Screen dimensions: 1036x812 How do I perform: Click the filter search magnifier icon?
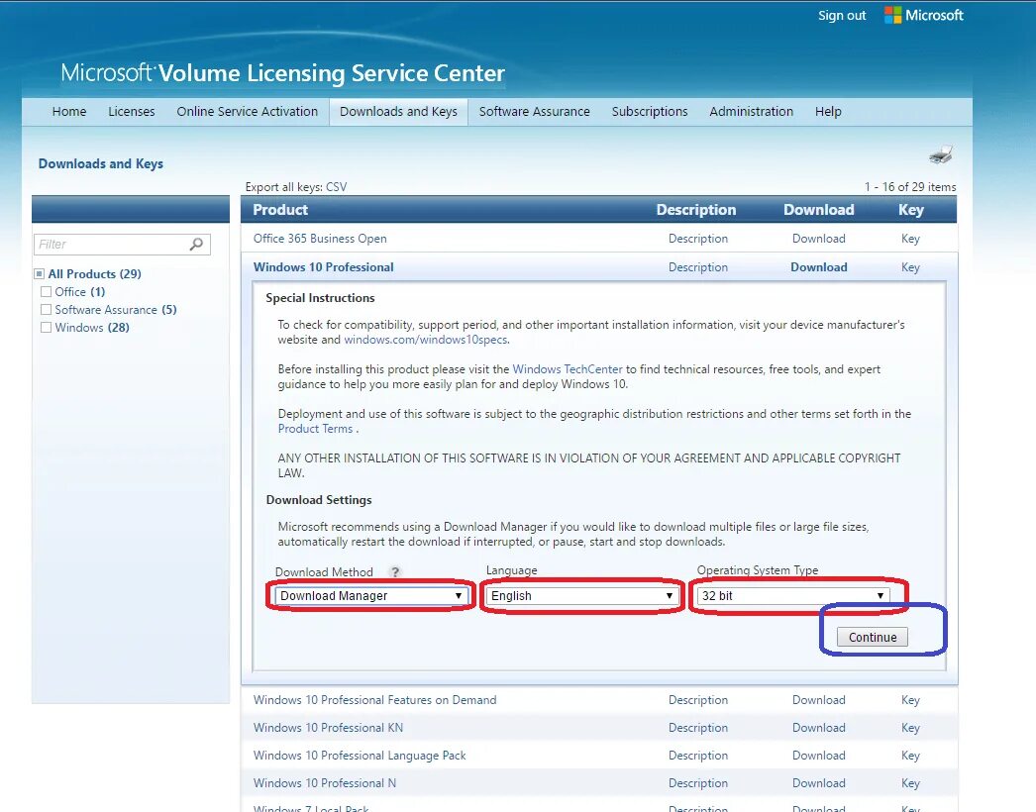click(x=196, y=245)
